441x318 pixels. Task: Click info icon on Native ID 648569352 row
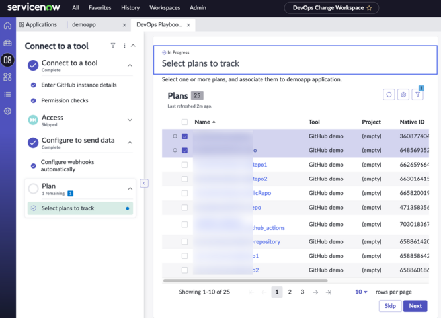tap(175, 151)
